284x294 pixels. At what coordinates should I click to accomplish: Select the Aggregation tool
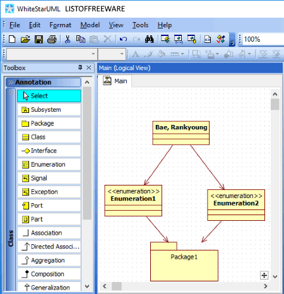[x=49, y=260]
